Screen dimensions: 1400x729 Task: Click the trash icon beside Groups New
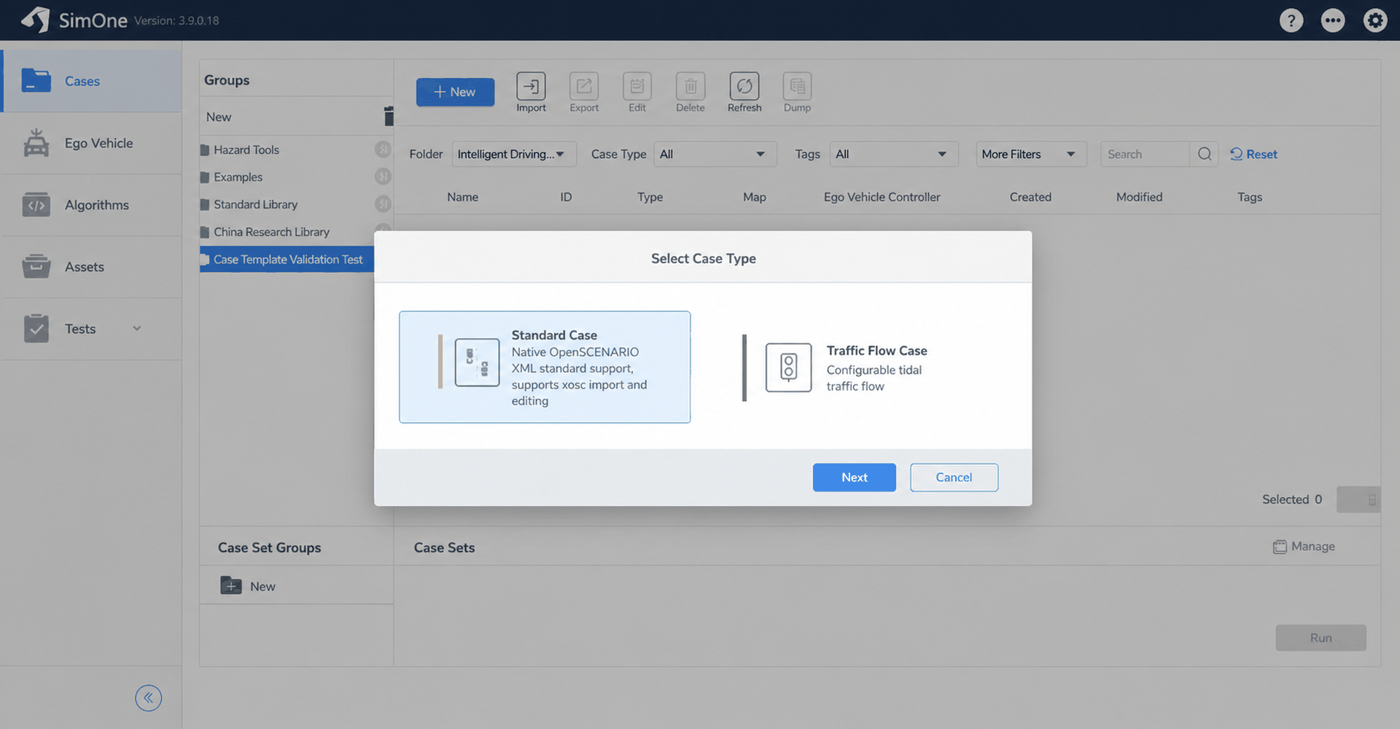coord(389,116)
